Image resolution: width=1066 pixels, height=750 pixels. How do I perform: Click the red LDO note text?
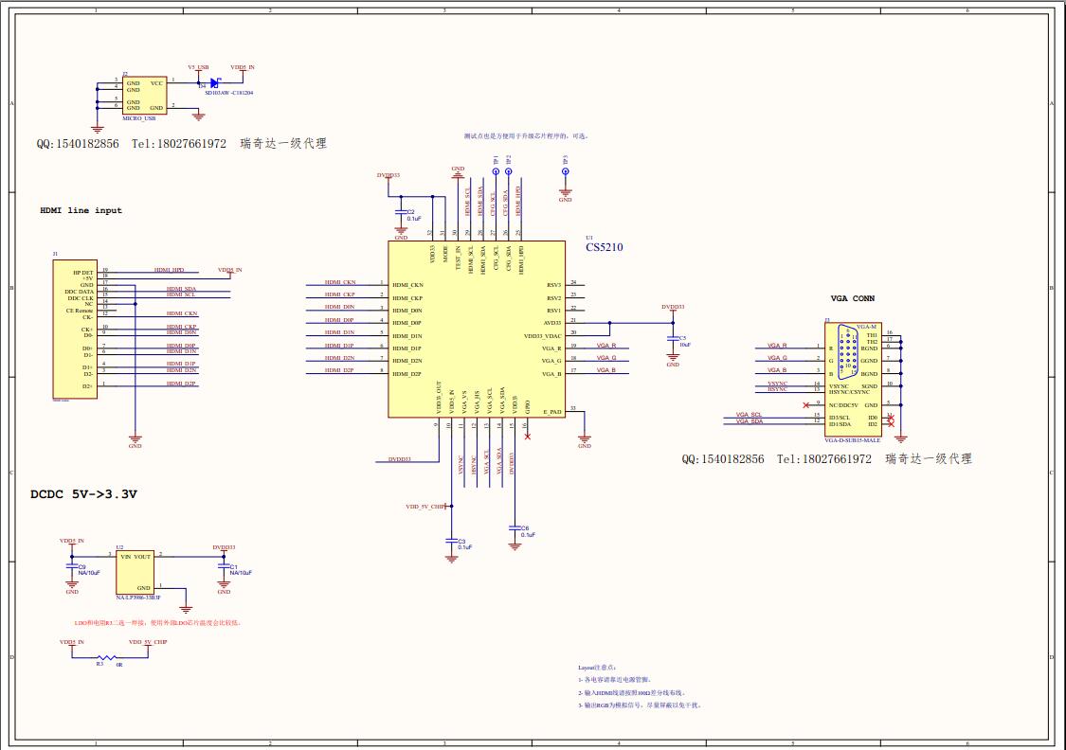(156, 623)
